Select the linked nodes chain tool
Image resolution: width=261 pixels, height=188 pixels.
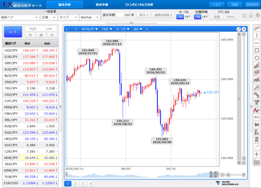[257, 95]
